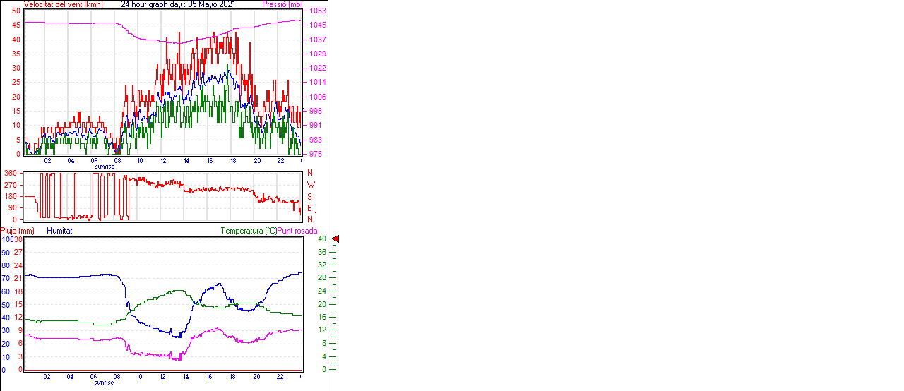904x391 pixels.
Task: Click the pink 'Punt rosada' legend label
Action: click(297, 231)
